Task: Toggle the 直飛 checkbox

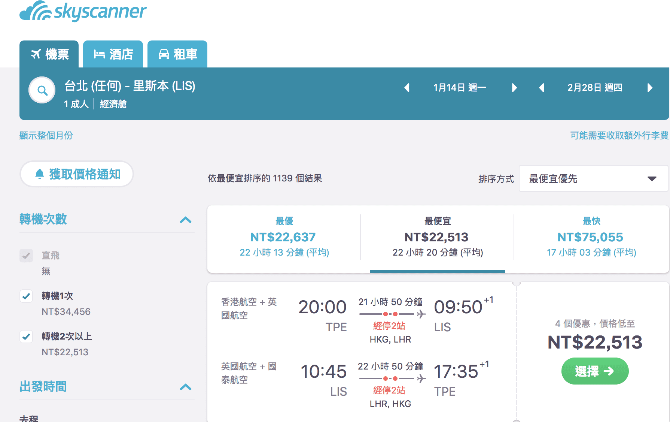Action: tap(26, 256)
